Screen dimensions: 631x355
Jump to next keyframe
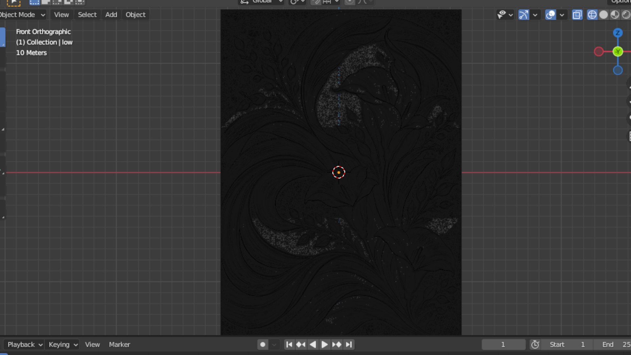point(337,344)
